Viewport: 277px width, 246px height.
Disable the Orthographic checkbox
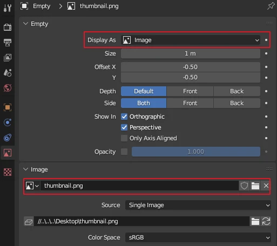pos(124,117)
